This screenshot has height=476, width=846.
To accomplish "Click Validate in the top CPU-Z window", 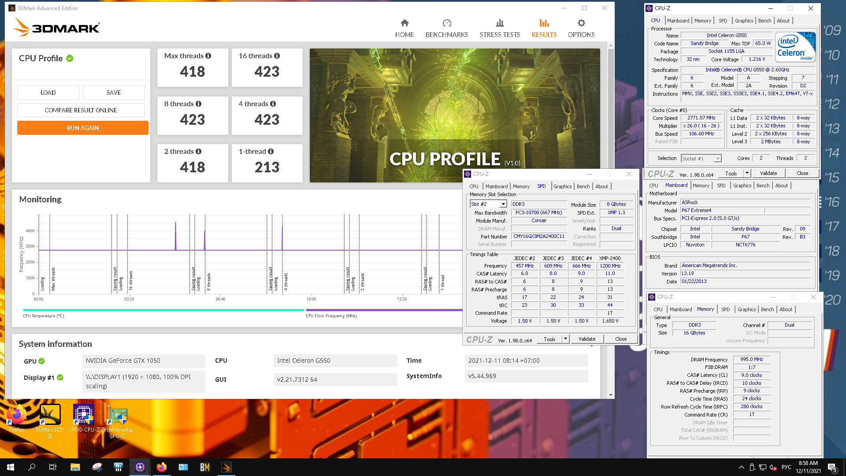I will (768, 173).
